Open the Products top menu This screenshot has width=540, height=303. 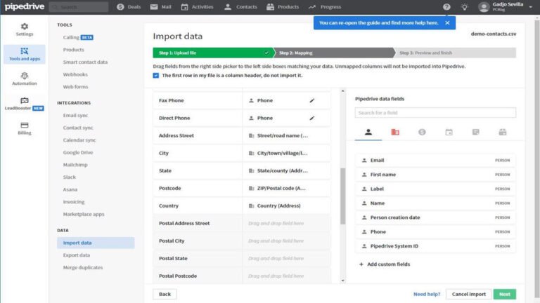(x=283, y=7)
